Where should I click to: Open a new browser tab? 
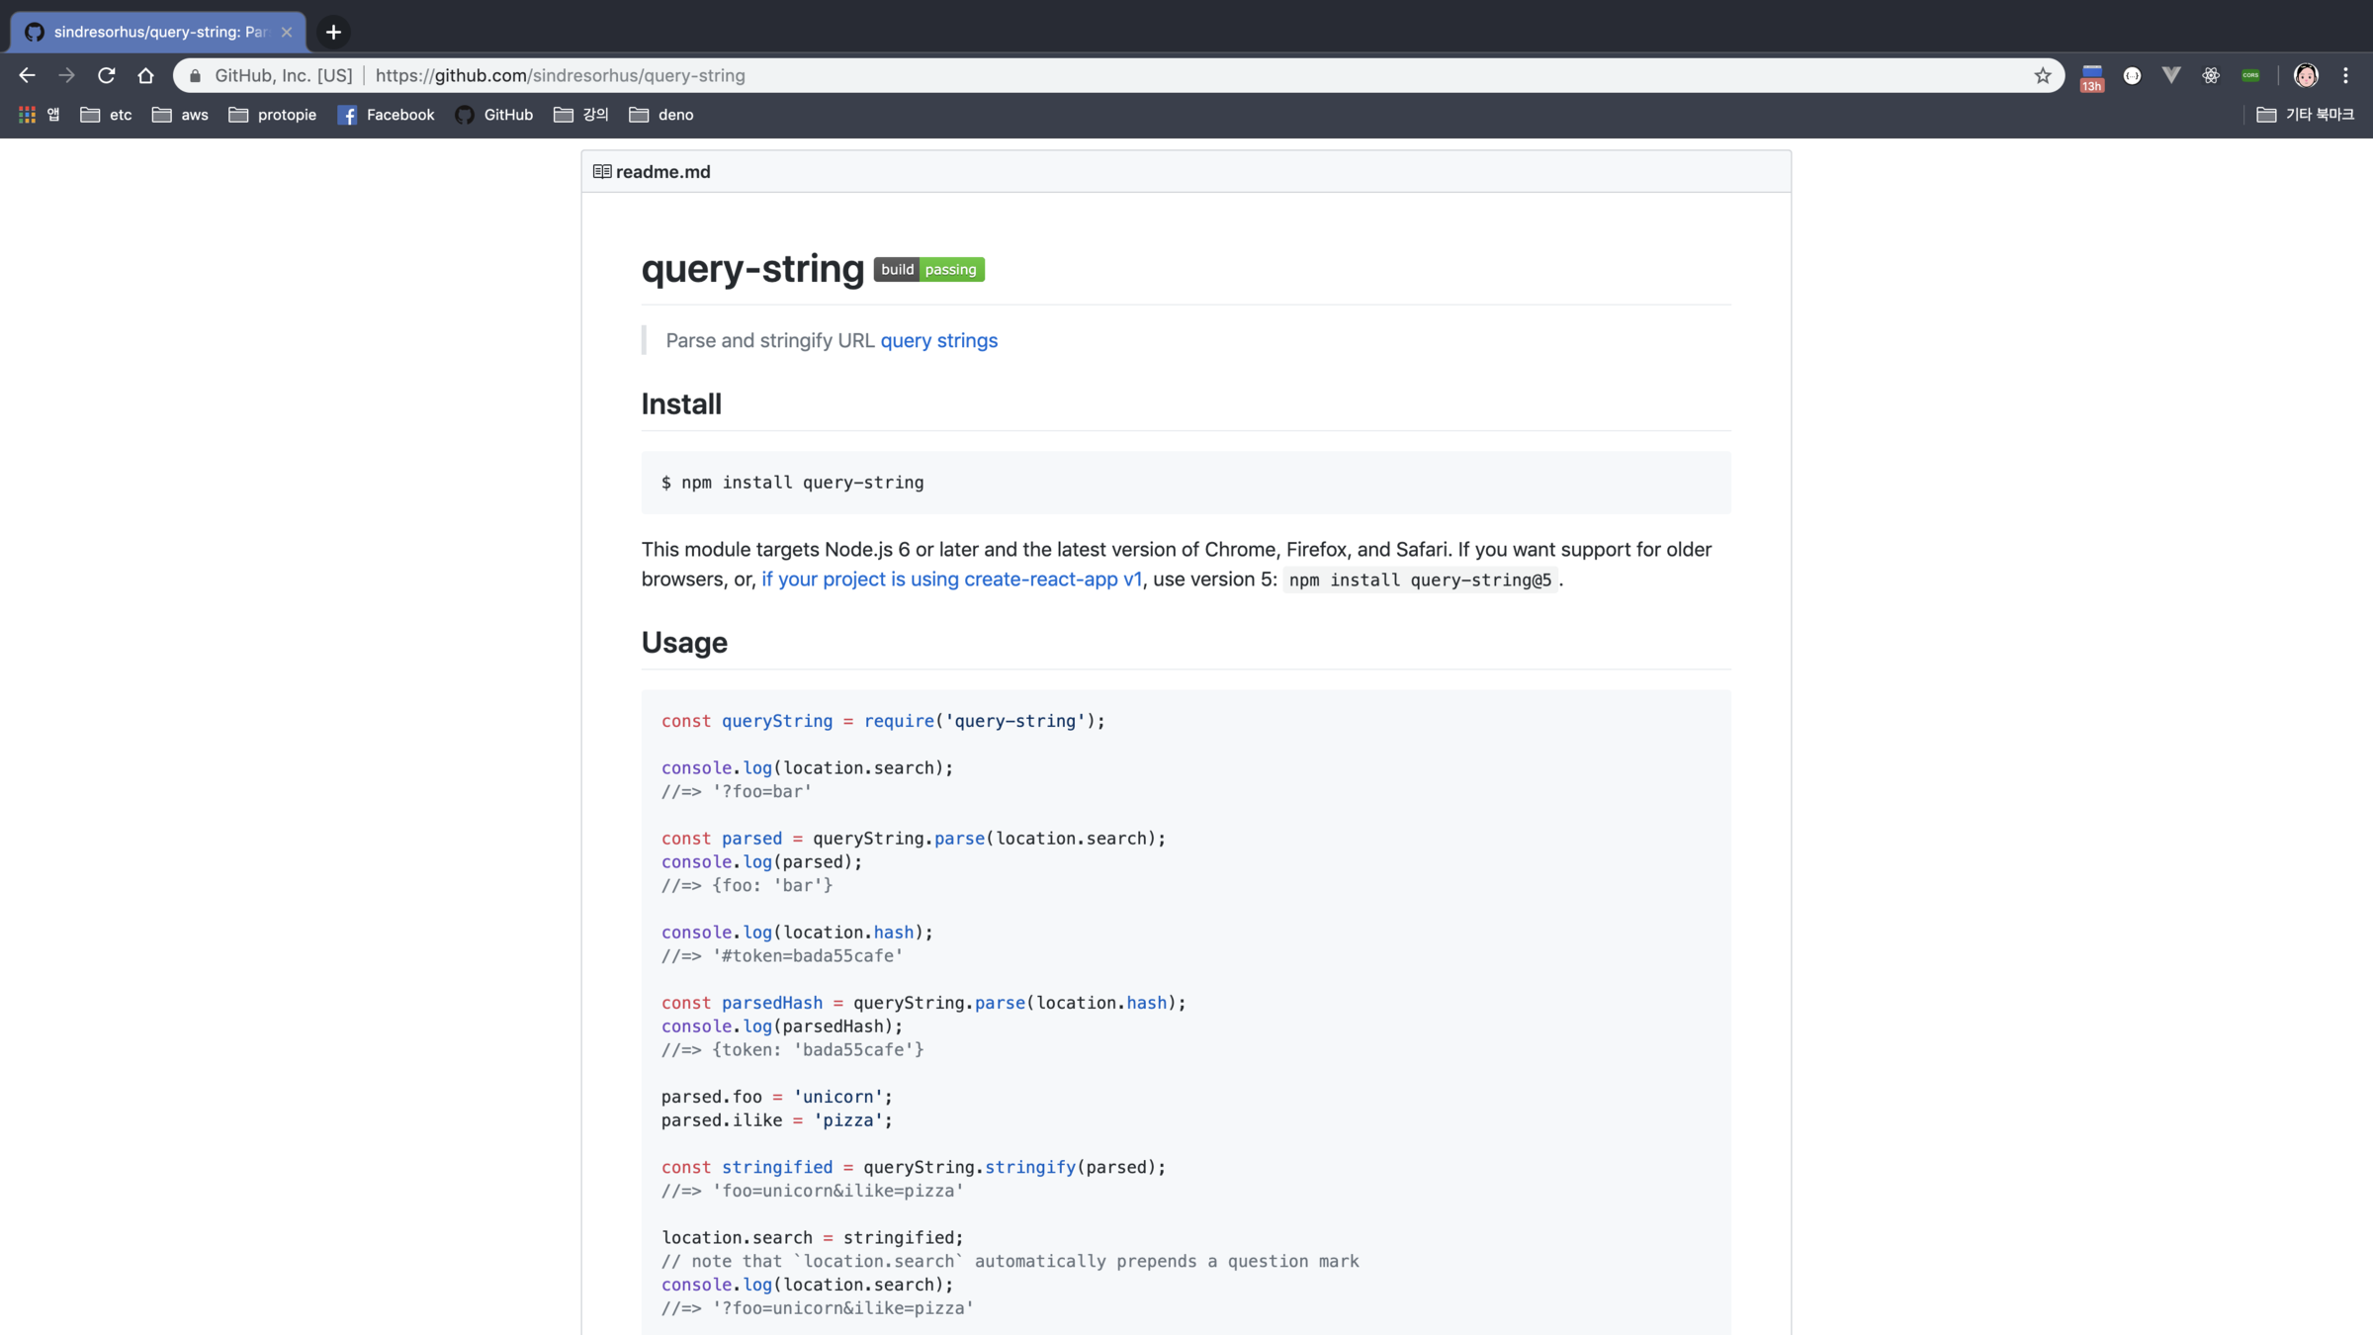[x=333, y=32]
